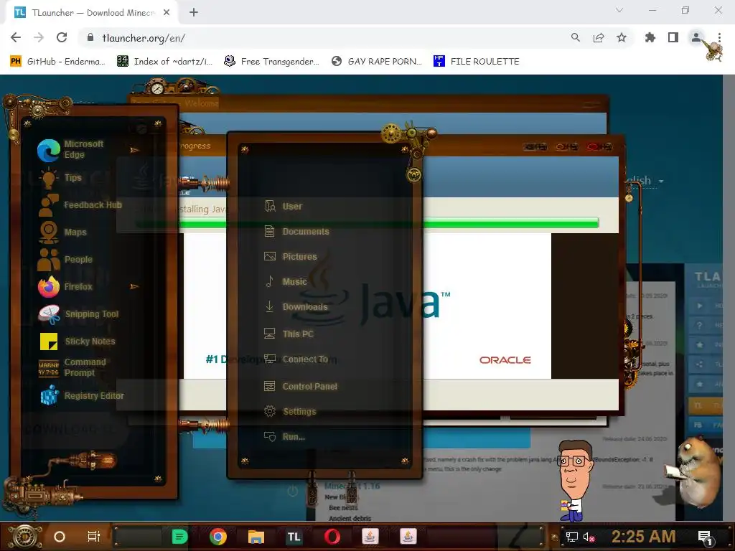Open the Chrome extensions puzzle icon

650,37
